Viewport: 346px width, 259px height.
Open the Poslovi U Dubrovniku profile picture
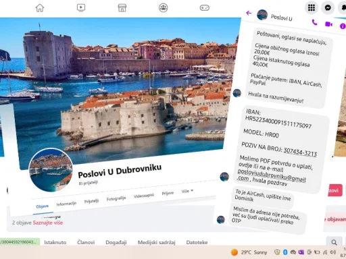(51, 170)
